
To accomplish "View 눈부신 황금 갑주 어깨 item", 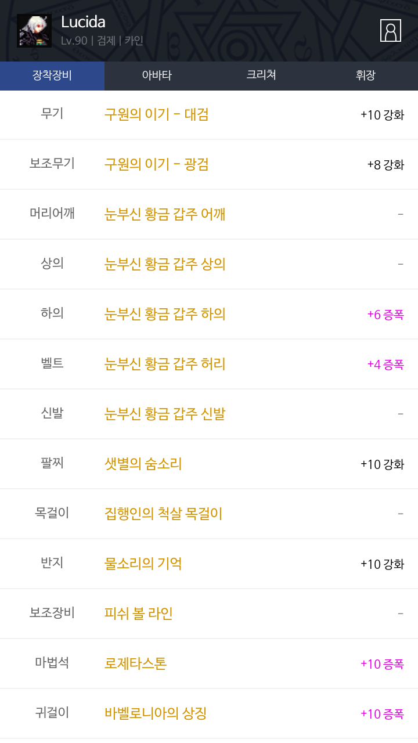I will (x=165, y=214).
